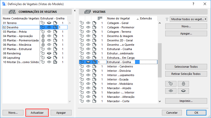Click the show layers open-eye button
The image size is (211, 118).
pos(171,91)
